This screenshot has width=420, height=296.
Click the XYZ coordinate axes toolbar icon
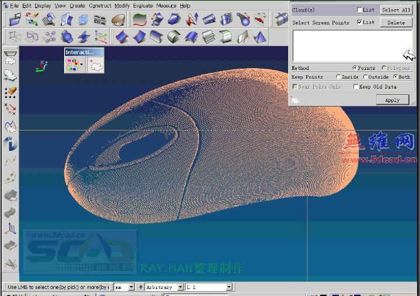point(100,37)
